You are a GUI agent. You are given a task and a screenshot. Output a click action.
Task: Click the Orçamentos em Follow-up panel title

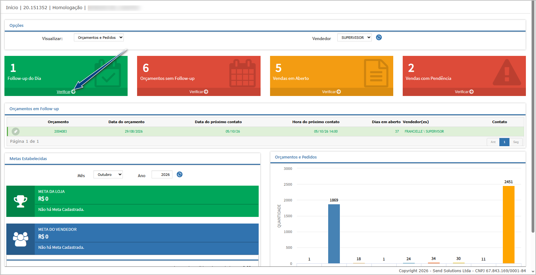point(34,109)
